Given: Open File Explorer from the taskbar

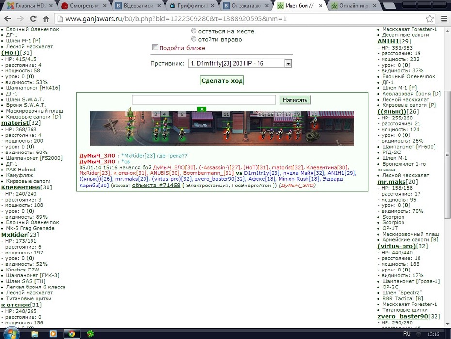Looking at the screenshot, I should (35, 334).
